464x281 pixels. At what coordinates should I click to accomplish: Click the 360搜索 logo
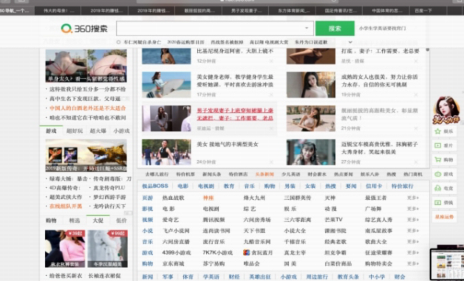84,28
